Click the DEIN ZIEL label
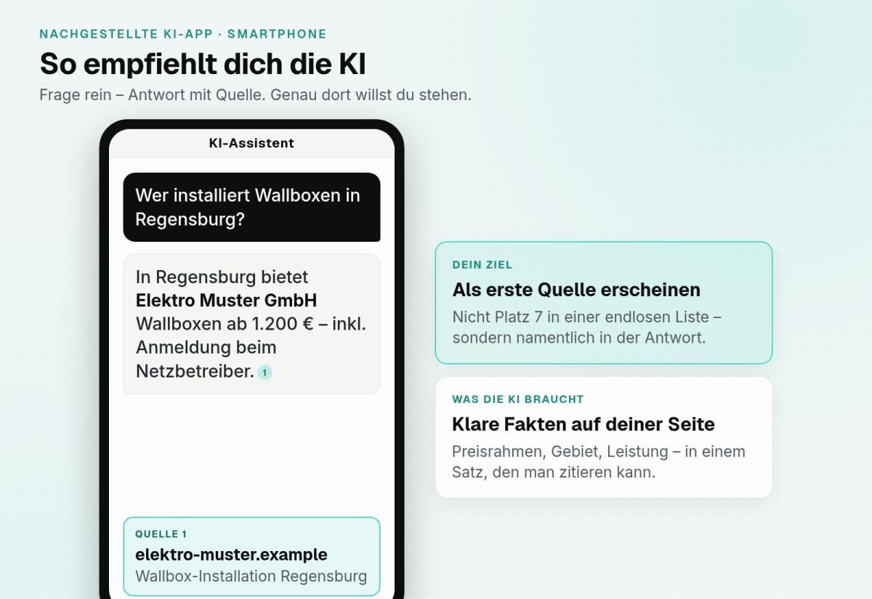Image resolution: width=872 pixels, height=599 pixels. click(483, 265)
